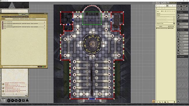Click the play arrow button under sidebar
The height and width of the screenshot is (106, 189).
coord(178,101)
